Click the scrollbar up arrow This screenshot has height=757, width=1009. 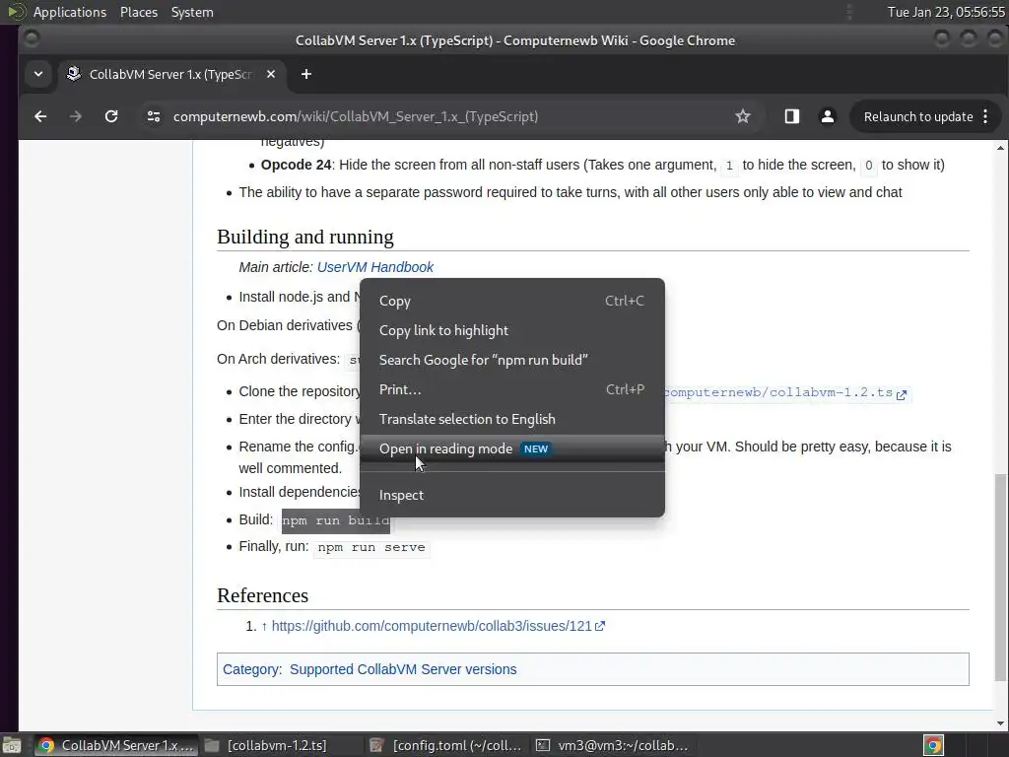click(x=999, y=148)
